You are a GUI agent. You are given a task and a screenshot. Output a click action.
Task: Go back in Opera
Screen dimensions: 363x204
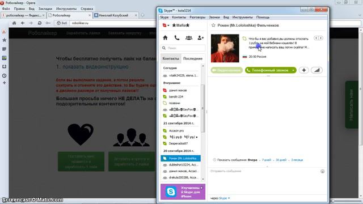(x=23, y=23)
